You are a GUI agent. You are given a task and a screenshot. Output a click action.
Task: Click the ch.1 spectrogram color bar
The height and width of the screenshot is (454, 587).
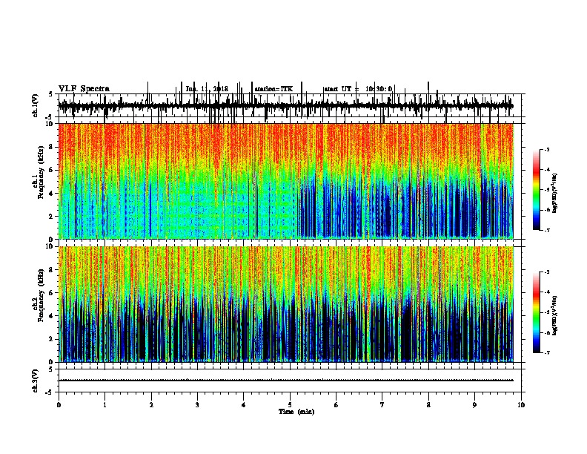pos(537,190)
